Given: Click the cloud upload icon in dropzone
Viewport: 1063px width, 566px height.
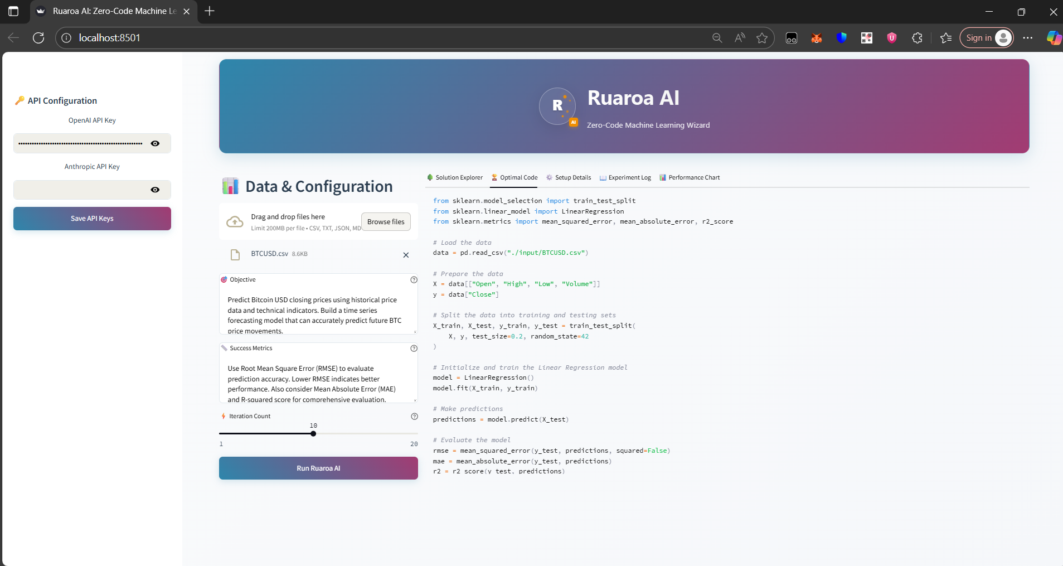Looking at the screenshot, I should [x=235, y=222].
